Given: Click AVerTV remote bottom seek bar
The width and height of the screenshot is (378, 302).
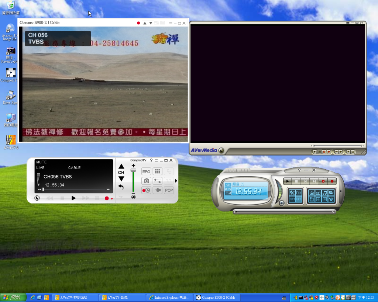Looking at the screenshot, I should 285,212.
